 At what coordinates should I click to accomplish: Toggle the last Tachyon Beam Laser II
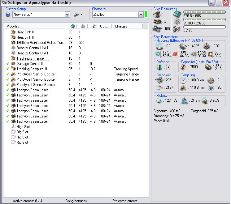coord(7,121)
